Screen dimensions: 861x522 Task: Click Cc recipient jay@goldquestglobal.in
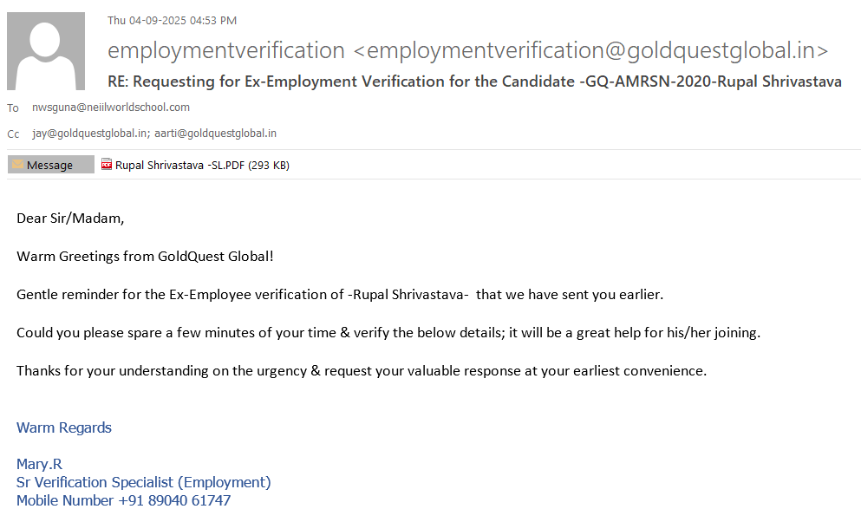point(76,134)
